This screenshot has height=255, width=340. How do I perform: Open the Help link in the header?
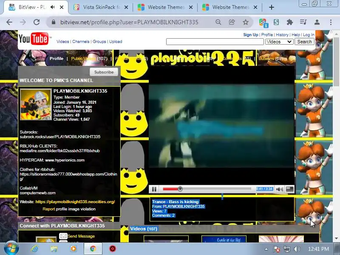click(296, 35)
